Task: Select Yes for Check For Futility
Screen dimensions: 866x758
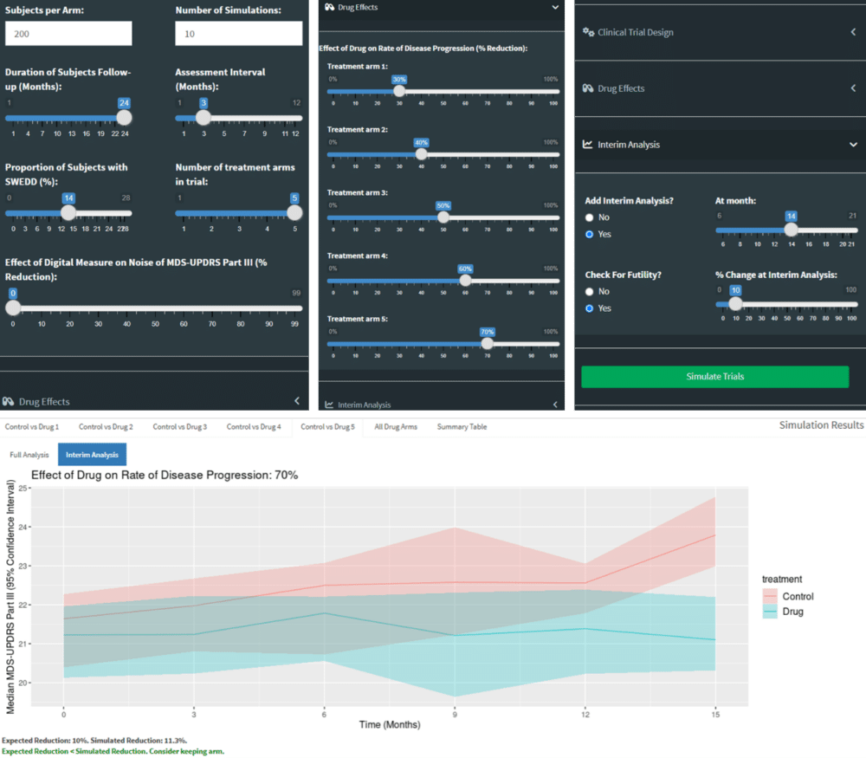Action: 590,308
